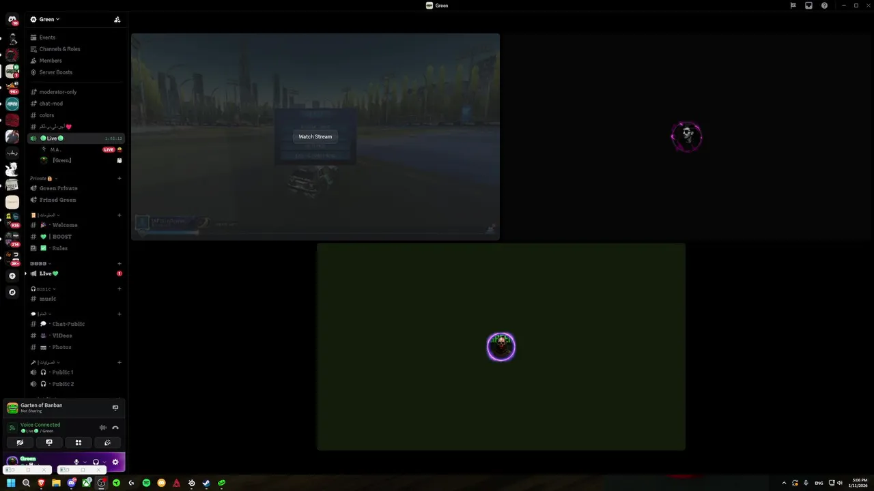Image resolution: width=874 pixels, height=491 pixels.
Task: Collapse the music category
Action: coord(44,289)
